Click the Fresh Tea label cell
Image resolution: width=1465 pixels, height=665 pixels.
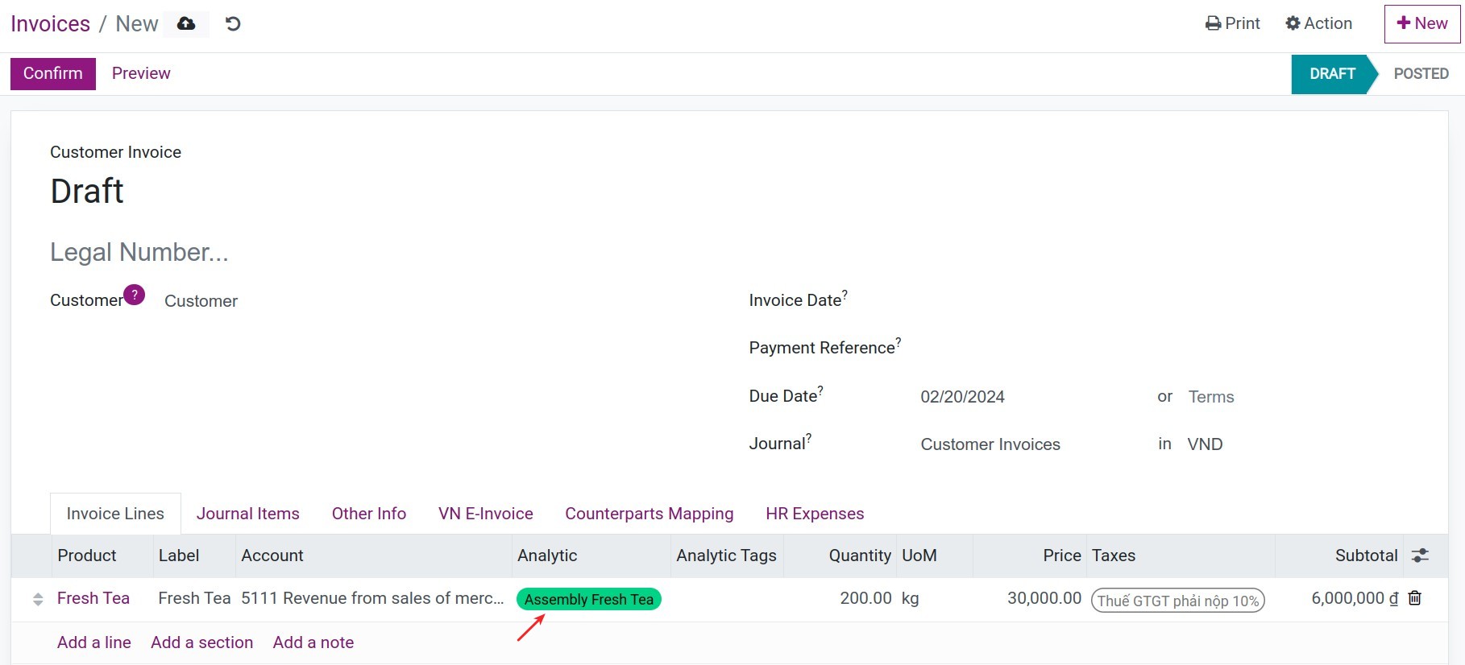[194, 598]
